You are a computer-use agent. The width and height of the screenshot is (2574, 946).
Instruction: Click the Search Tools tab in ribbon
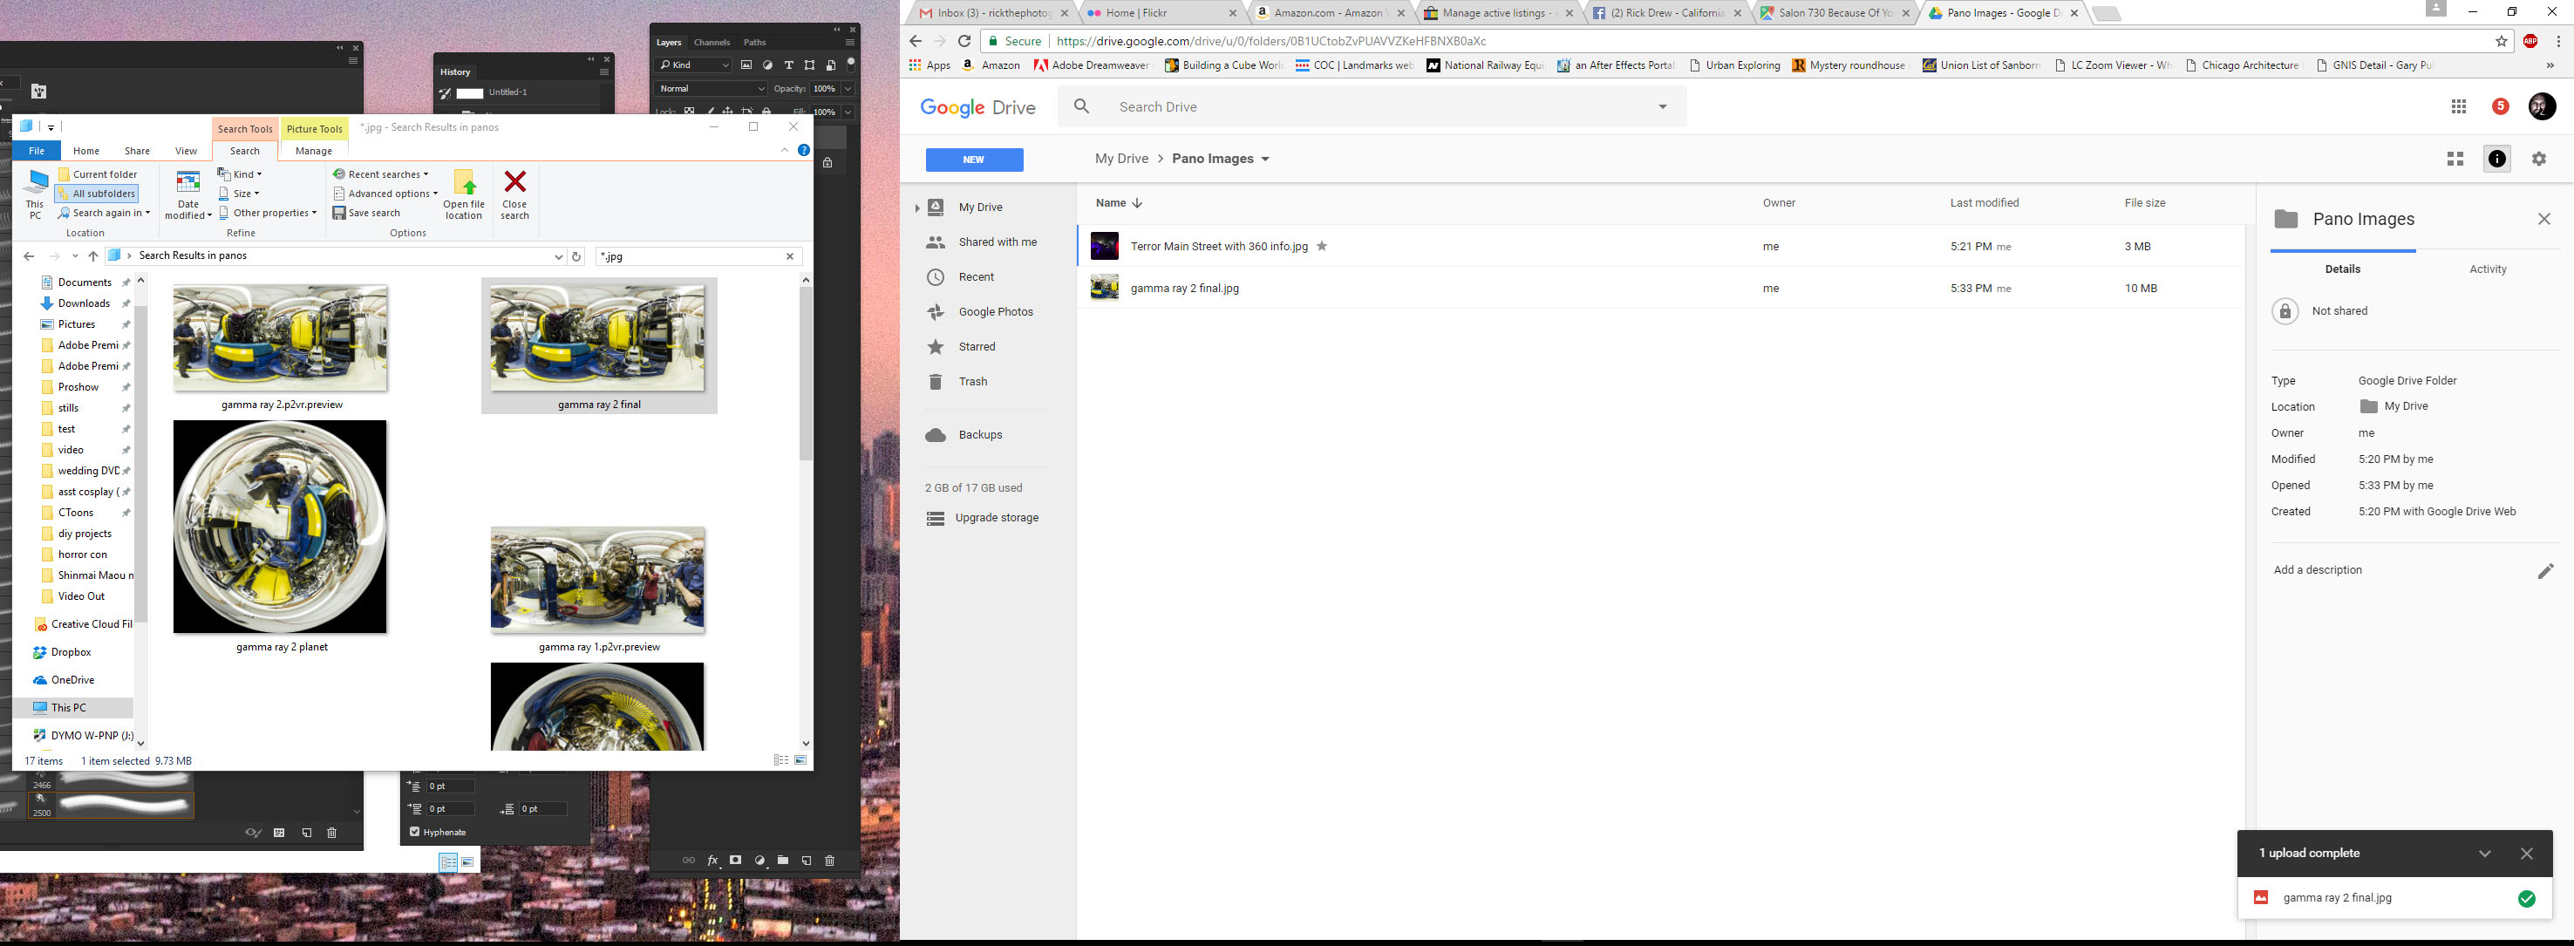pyautogui.click(x=245, y=126)
